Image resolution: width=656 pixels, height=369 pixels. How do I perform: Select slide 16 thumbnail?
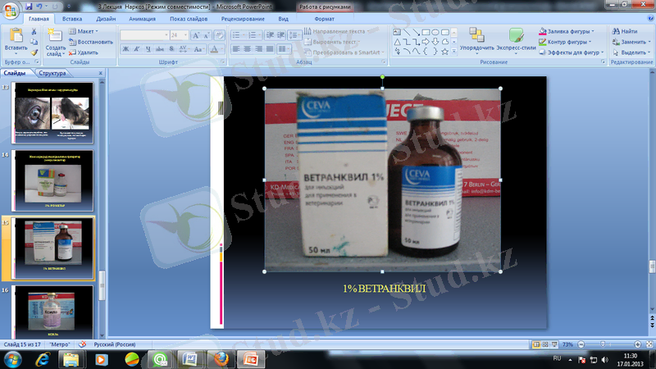52,312
